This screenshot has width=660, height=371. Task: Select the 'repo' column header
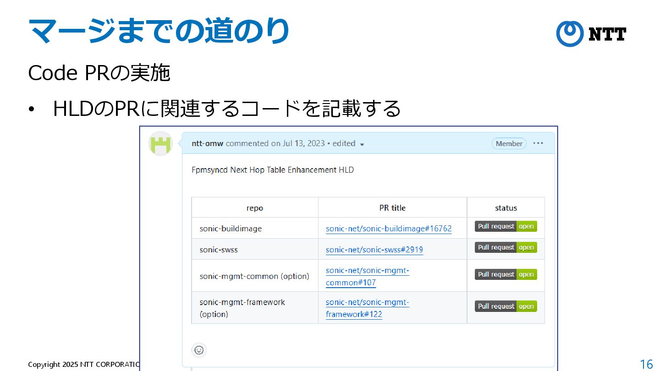click(x=255, y=208)
